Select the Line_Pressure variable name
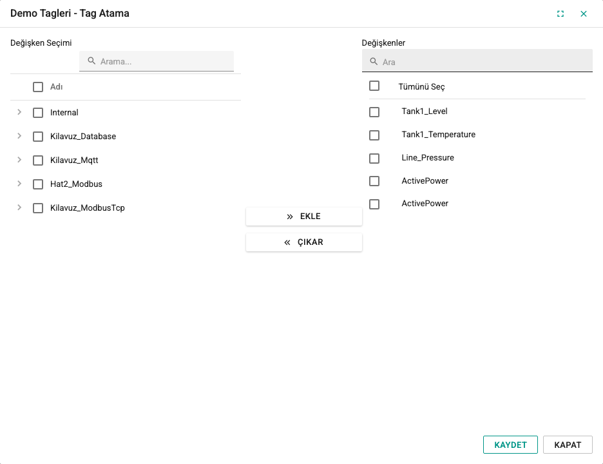603x464 pixels. 428,158
